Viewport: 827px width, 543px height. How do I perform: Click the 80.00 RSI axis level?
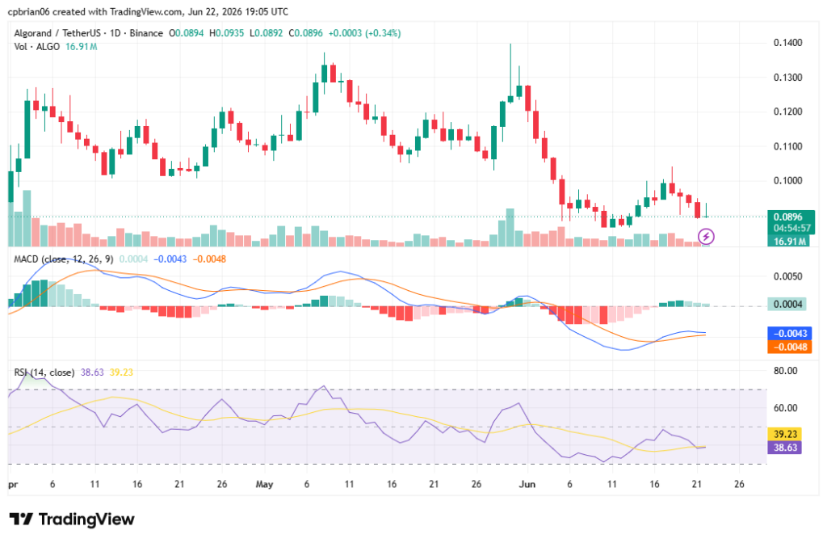click(785, 371)
